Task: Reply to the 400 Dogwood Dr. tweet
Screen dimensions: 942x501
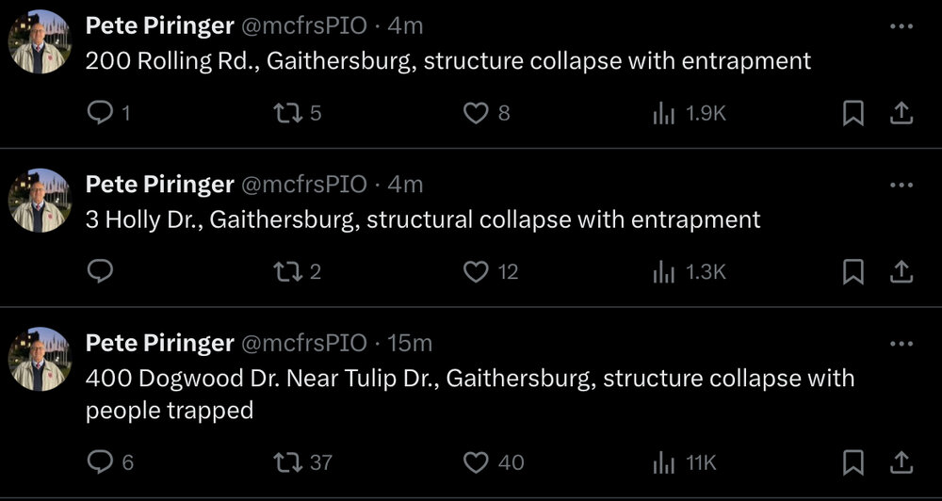Action: pyautogui.click(x=100, y=462)
